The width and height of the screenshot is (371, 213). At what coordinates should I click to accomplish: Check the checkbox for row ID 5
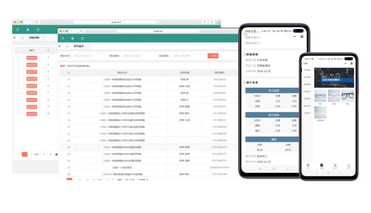[x=19, y=79]
